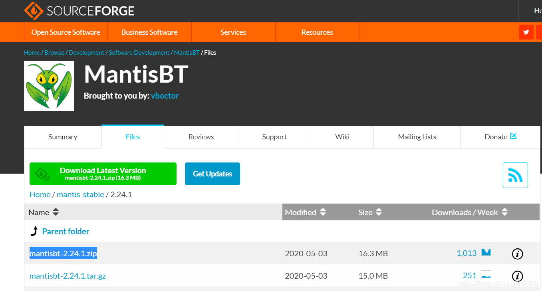Open download statistics chart for mantisbt-2.24.1.zip
This screenshot has width=542, height=291.
click(486, 252)
